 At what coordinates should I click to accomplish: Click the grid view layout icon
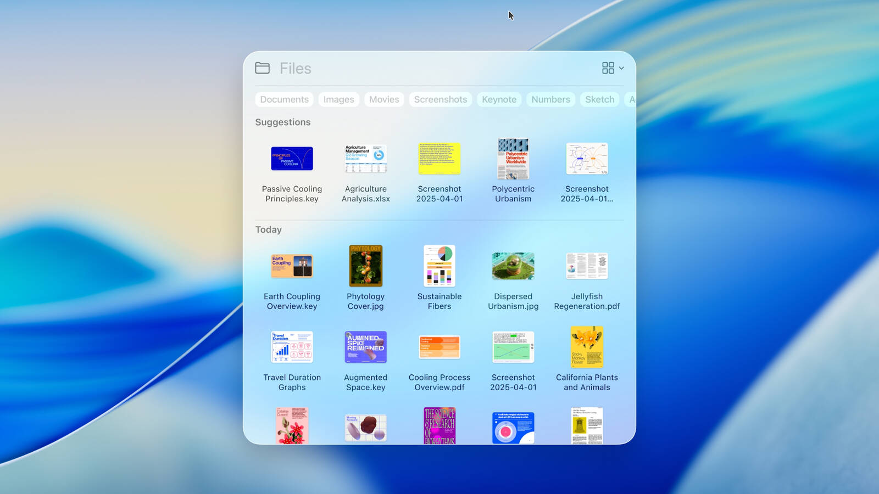pyautogui.click(x=608, y=68)
